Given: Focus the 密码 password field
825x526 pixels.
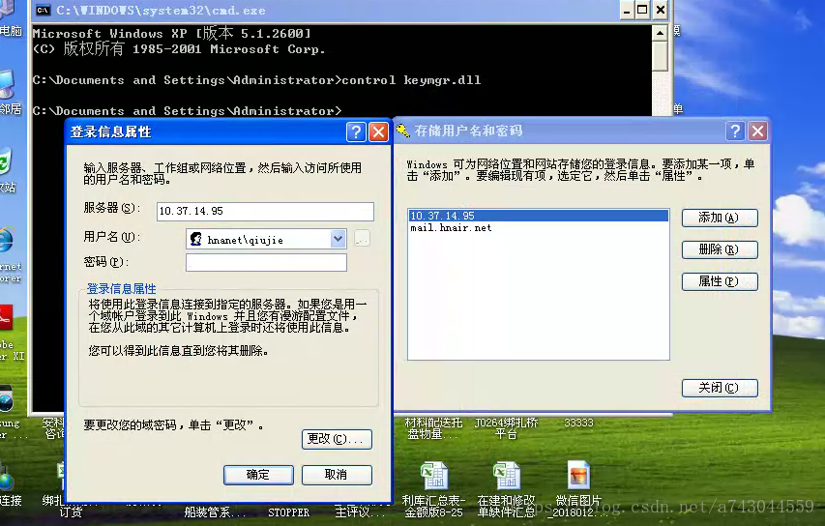Looking at the screenshot, I should point(266,262).
